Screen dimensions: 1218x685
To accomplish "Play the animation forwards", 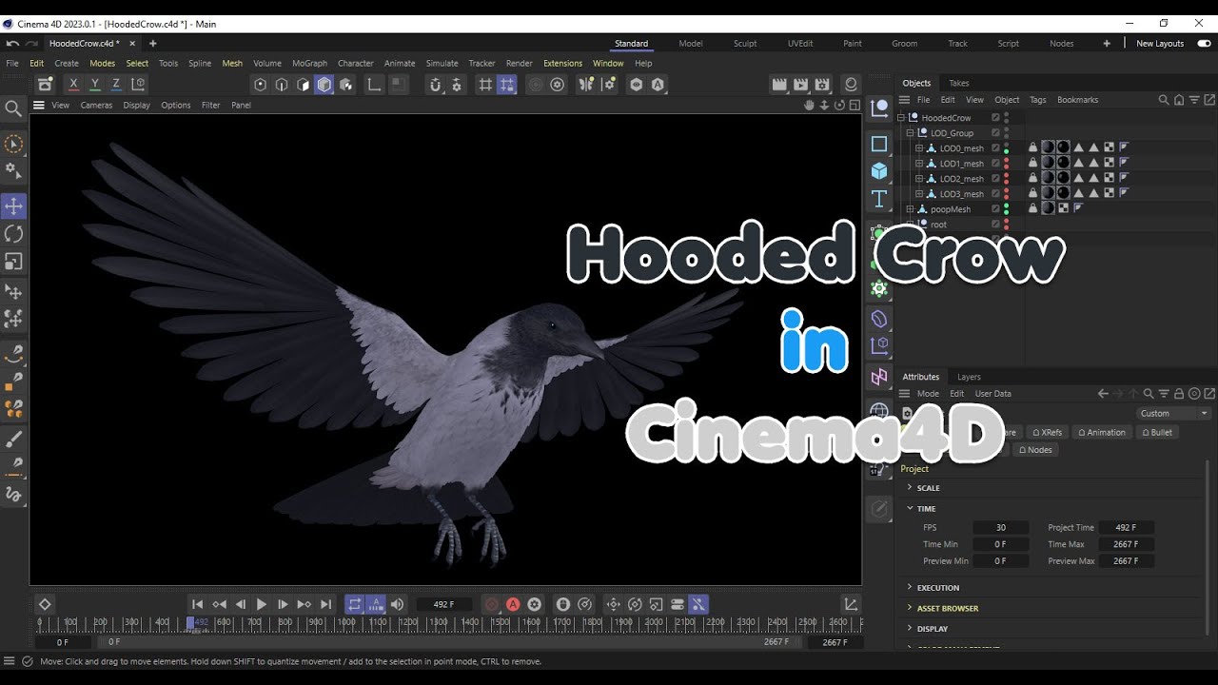I will click(x=262, y=604).
